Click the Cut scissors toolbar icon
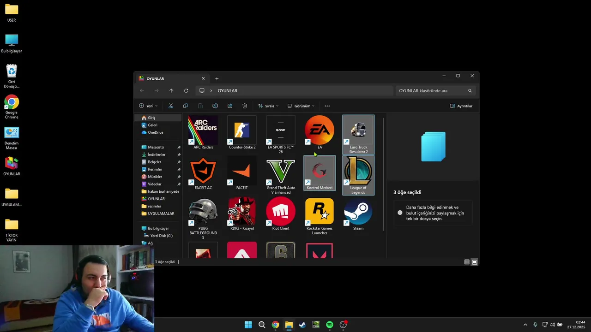This screenshot has width=591, height=332. (171, 106)
